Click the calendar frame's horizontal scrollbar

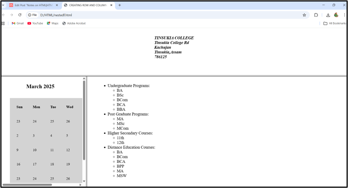point(27,185)
